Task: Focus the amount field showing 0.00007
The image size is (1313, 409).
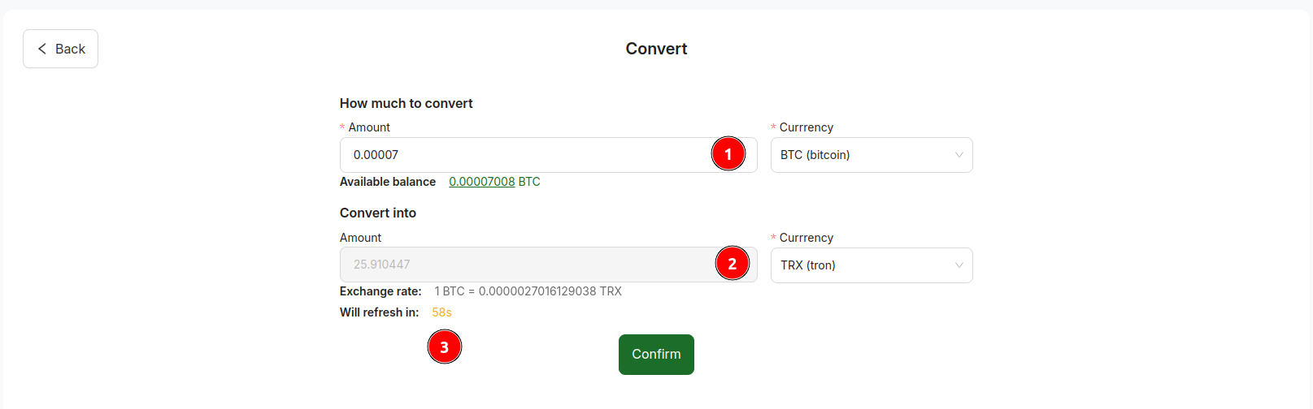Action: (x=549, y=155)
